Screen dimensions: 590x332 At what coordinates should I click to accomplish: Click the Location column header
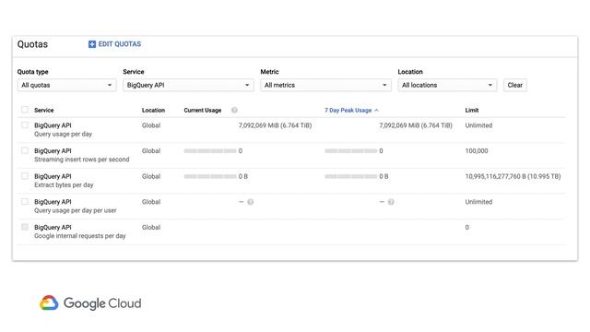click(153, 111)
